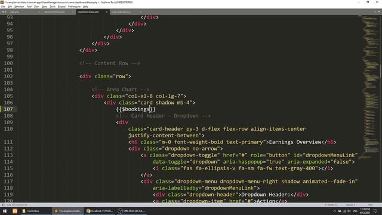
Task: Open the network tray icon
Action: 344,211
